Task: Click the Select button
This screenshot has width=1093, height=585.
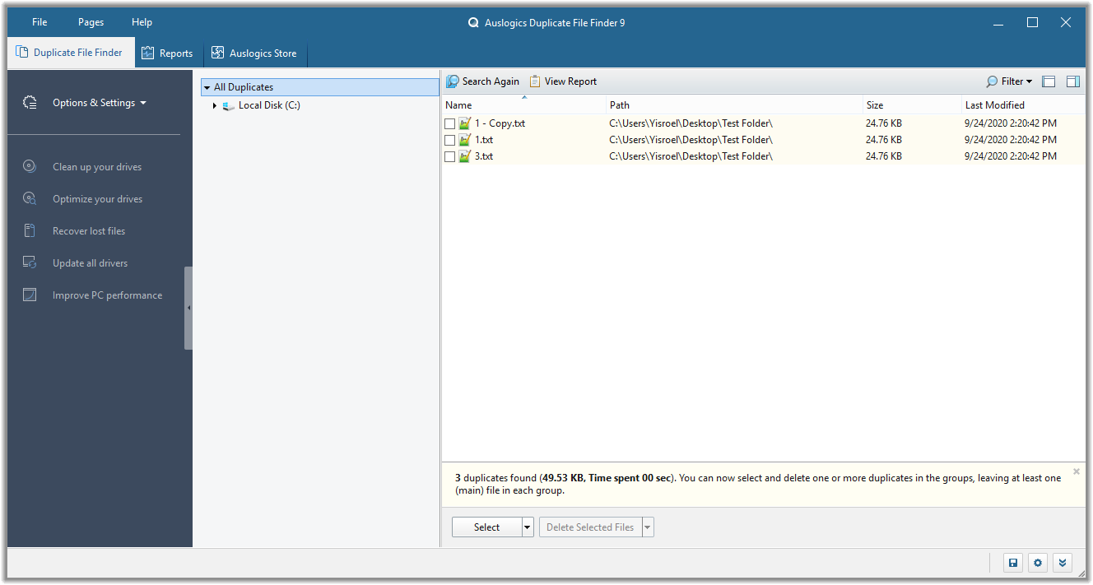Action: 486,527
